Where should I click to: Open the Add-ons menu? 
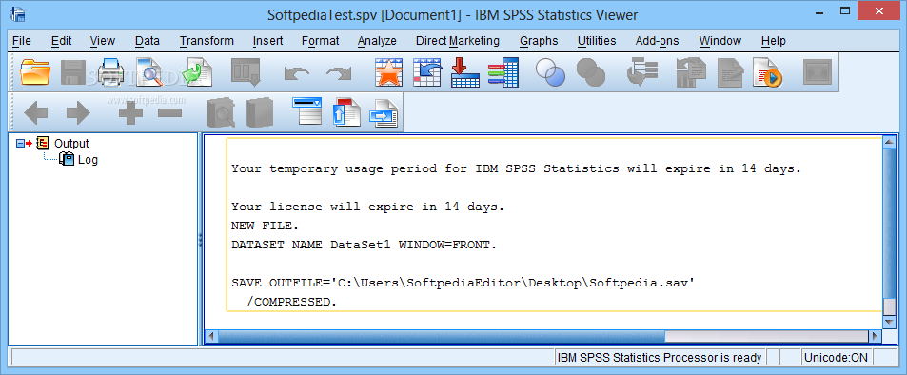tap(657, 41)
